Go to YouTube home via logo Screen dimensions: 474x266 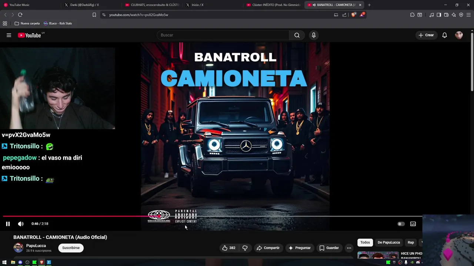pyautogui.click(x=29, y=35)
